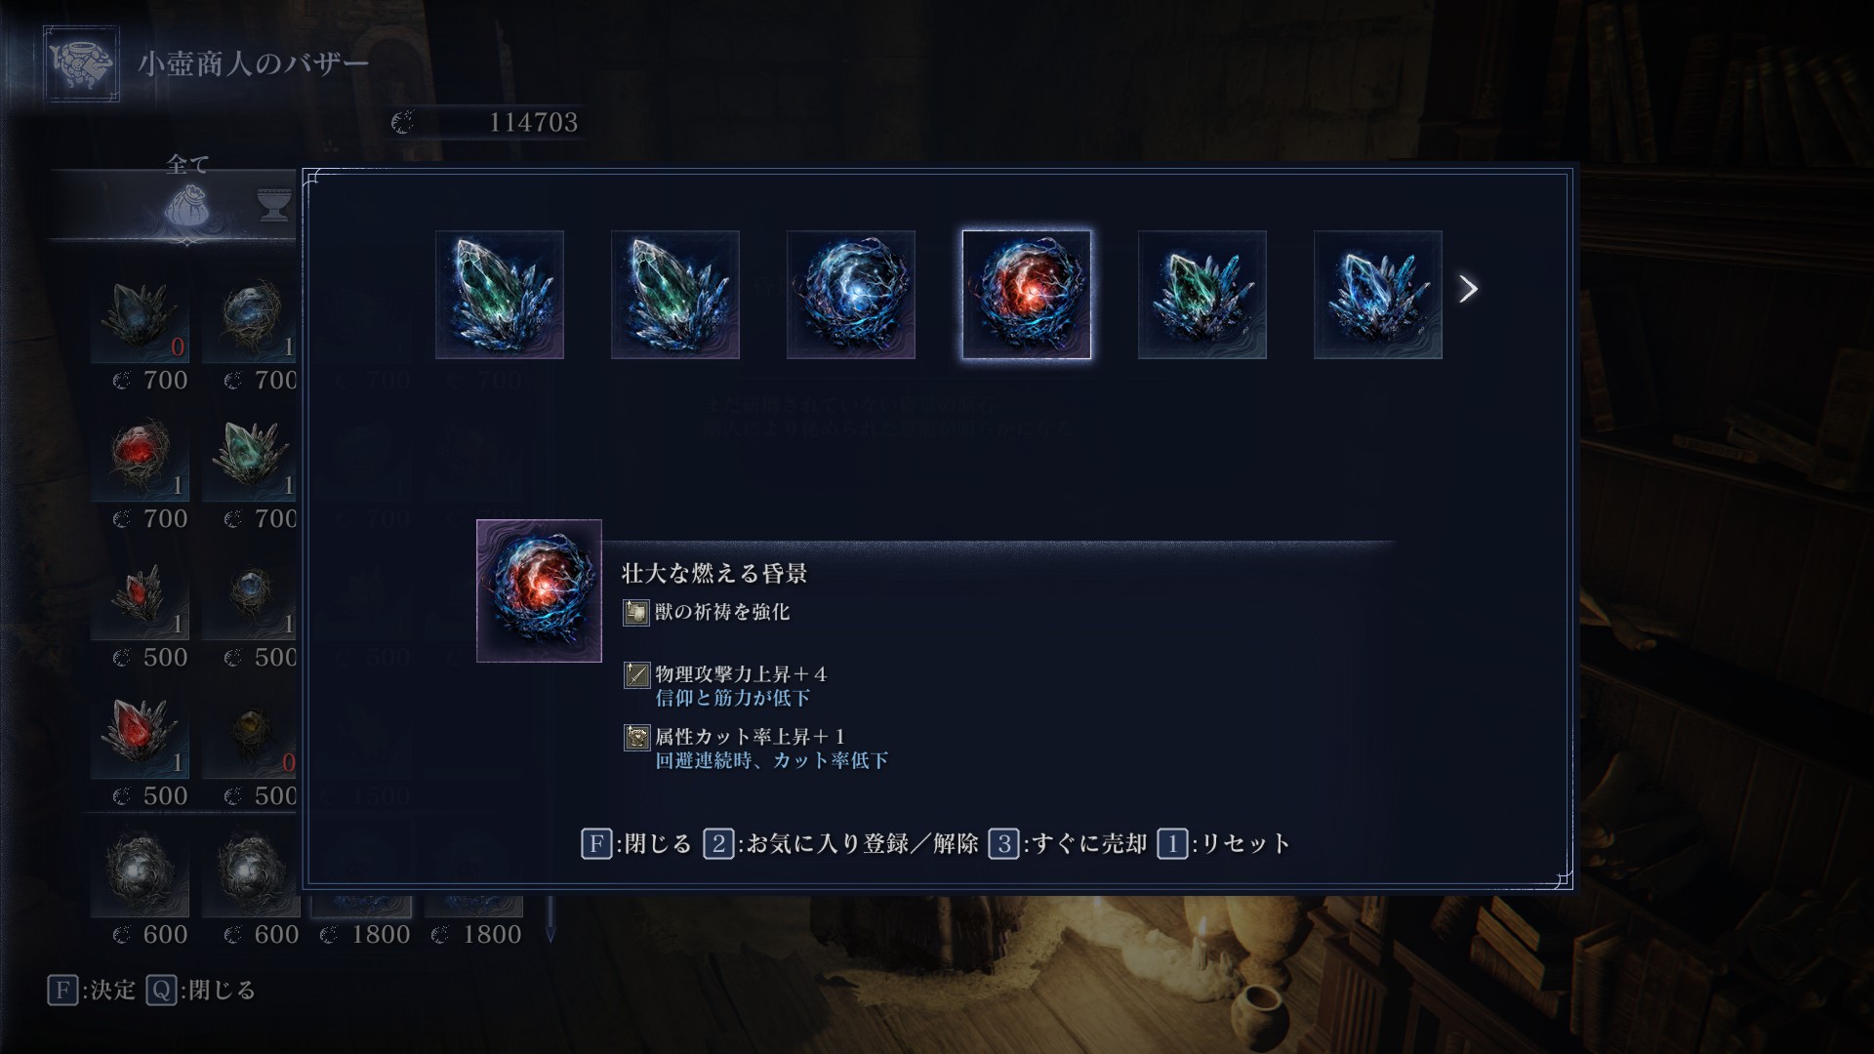
Task: Select the second green crystal relic thumbnail
Action: coord(675,295)
